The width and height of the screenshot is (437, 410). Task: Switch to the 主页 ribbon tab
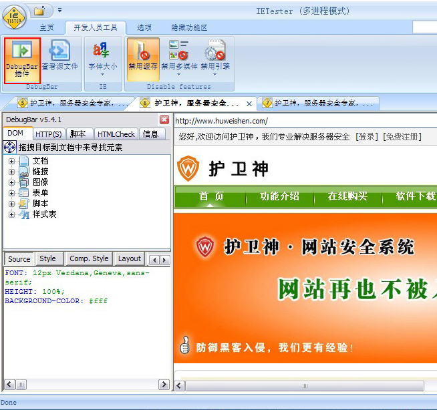(x=47, y=27)
